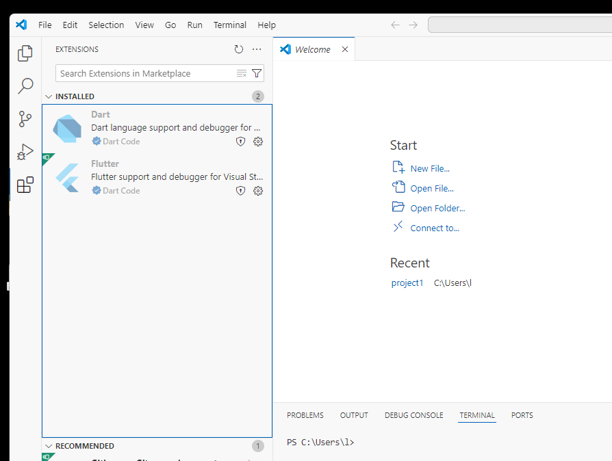Click Dart Code publisher under Flutter
Image resolution: width=612 pixels, height=461 pixels.
pyautogui.click(x=121, y=190)
